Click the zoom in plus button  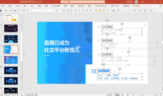(152, 95)
